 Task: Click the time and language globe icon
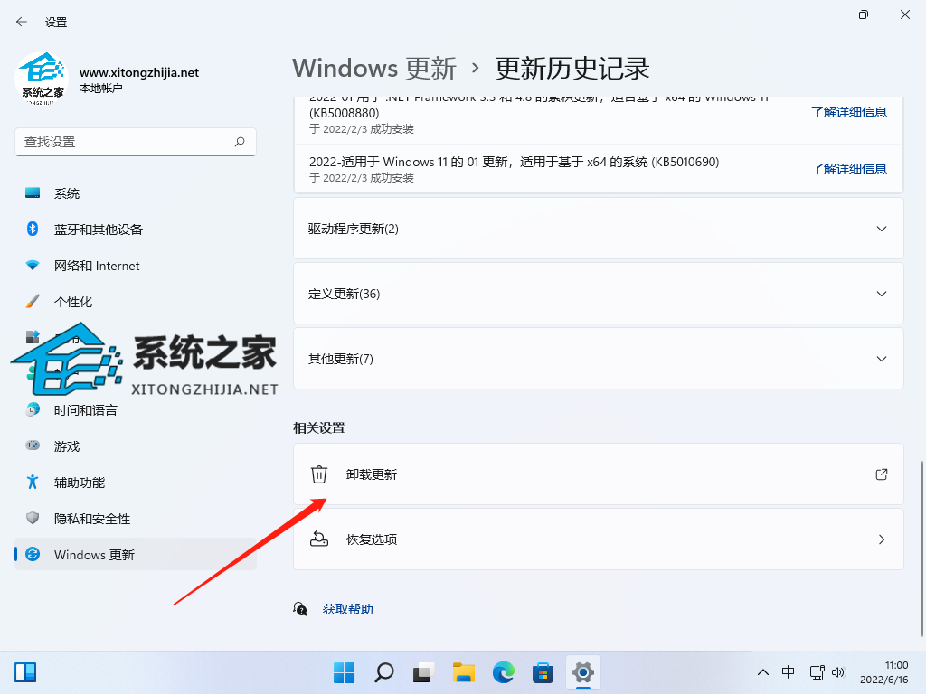click(x=33, y=408)
